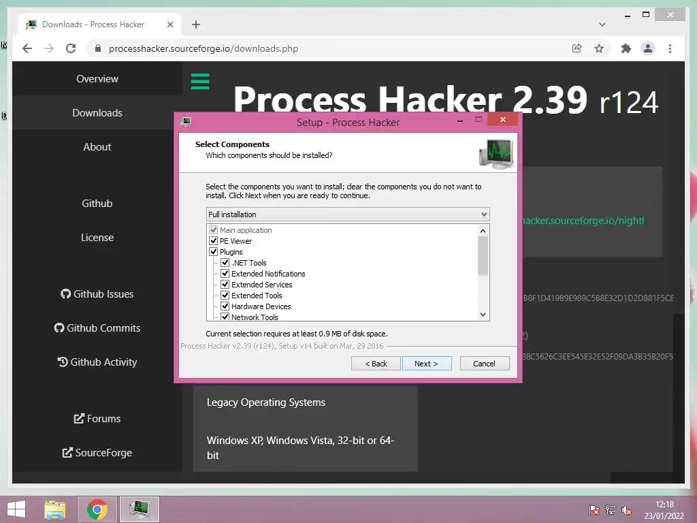Uncheck Extended Tools plugin
Viewport: 697px width, 523px height.
click(225, 296)
